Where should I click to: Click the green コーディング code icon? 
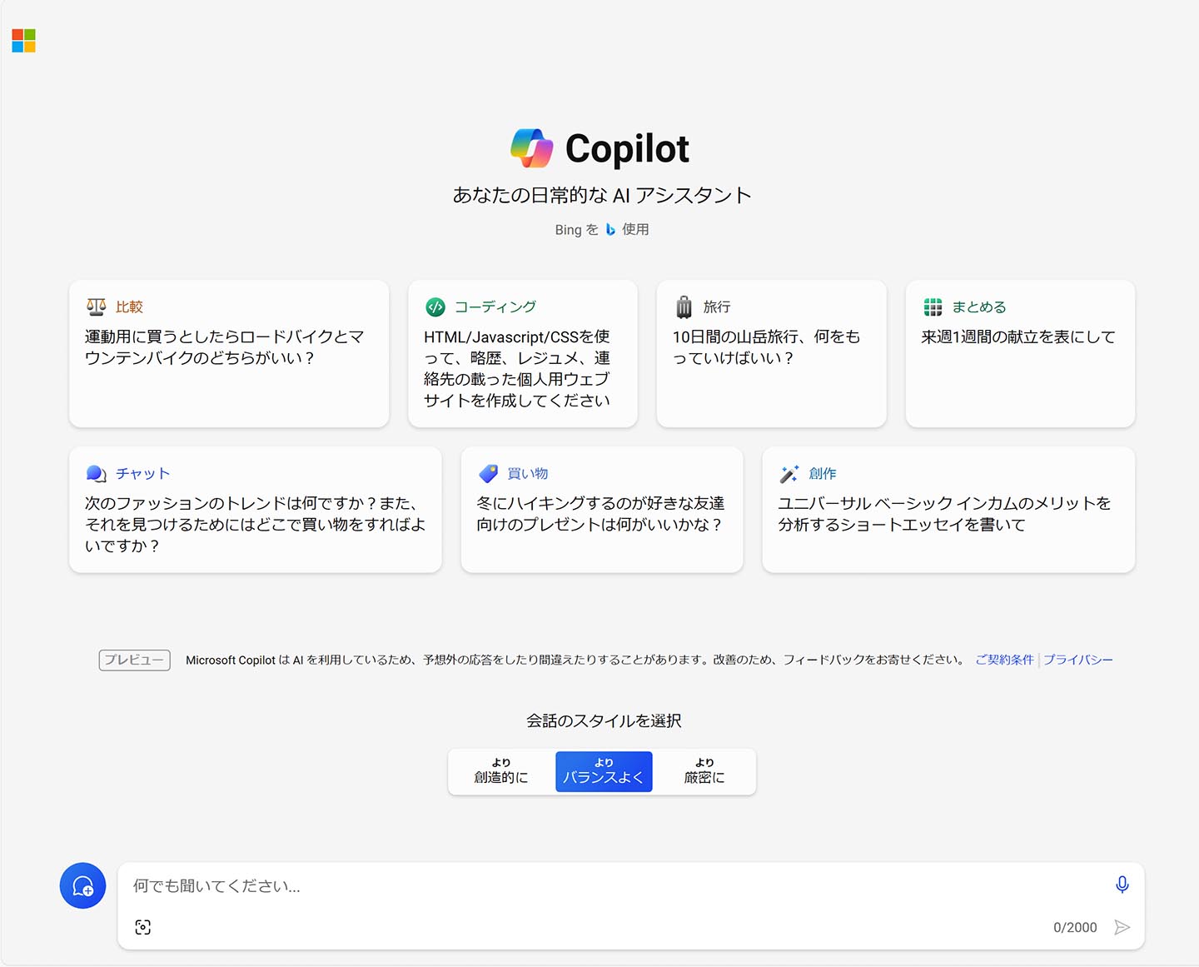point(435,307)
